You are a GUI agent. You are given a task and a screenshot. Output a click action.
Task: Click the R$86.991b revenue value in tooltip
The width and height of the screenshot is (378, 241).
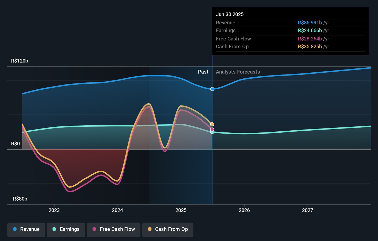pos(310,23)
